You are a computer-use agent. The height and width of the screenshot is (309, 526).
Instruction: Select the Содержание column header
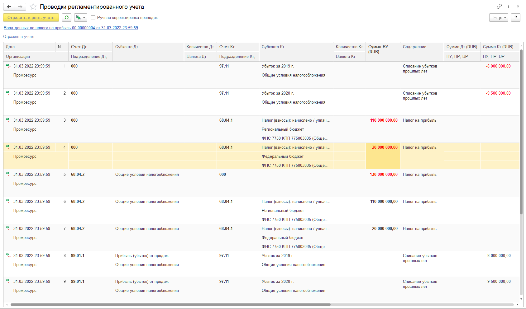414,47
